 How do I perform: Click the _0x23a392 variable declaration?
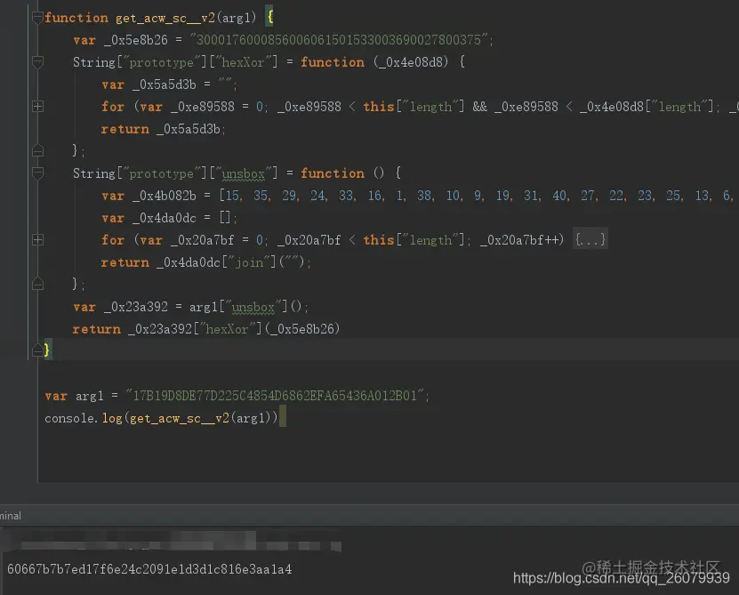[191, 307]
